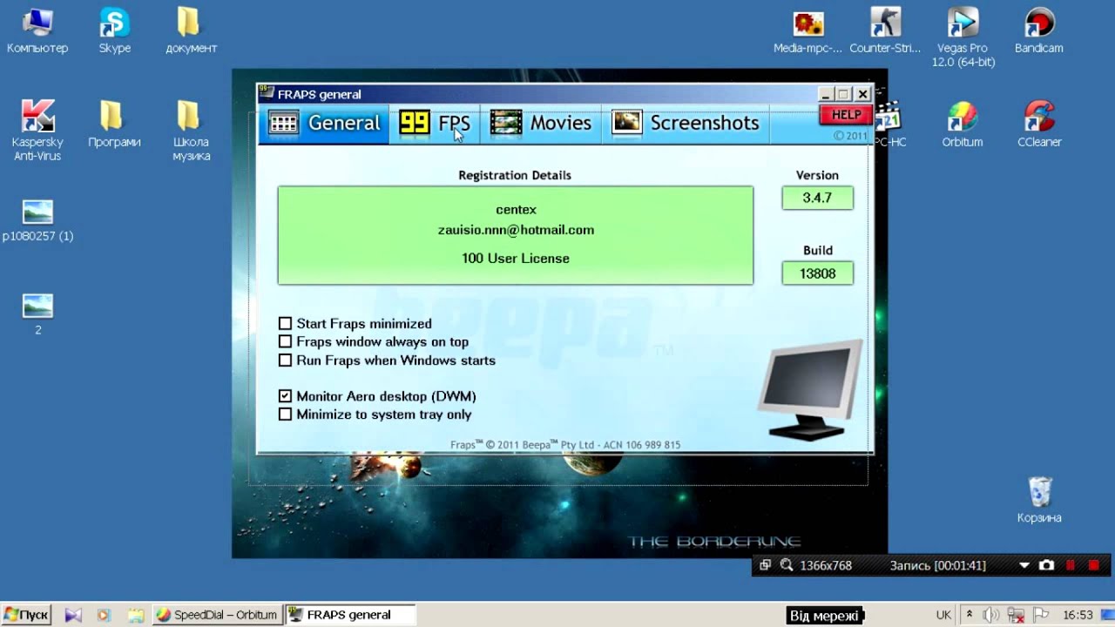Select the Media-mpc desktop shortcut
This screenshot has width=1115, height=627.
point(808,31)
